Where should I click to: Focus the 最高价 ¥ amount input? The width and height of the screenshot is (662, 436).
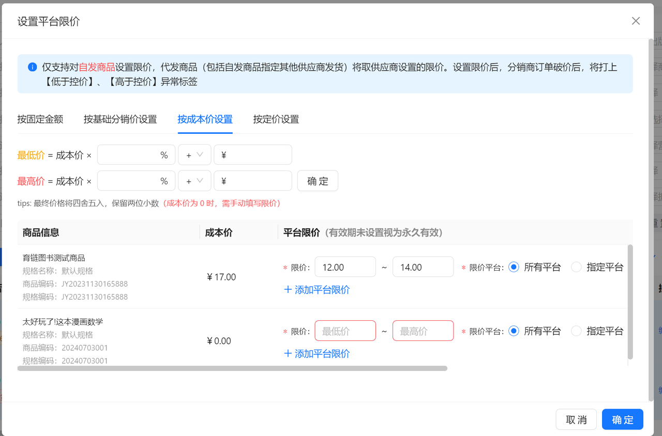[253, 181]
